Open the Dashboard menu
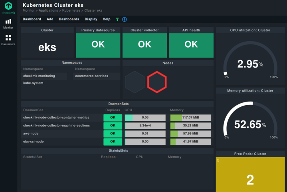This screenshot has height=192, width=287. [x=32, y=19]
